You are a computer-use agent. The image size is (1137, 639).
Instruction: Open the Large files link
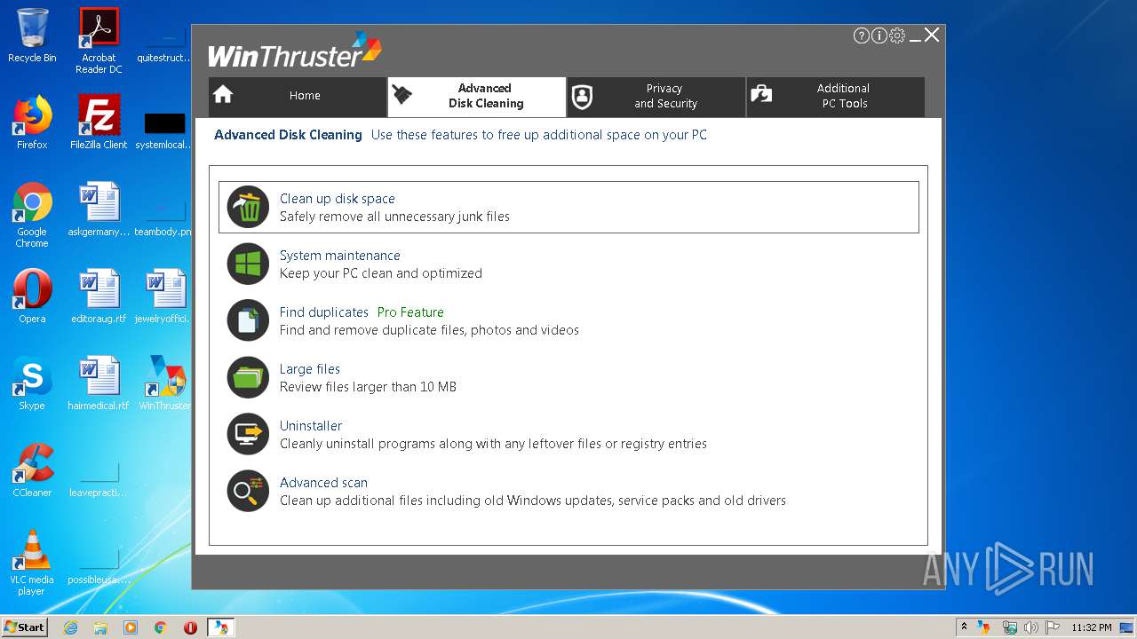[x=310, y=369]
